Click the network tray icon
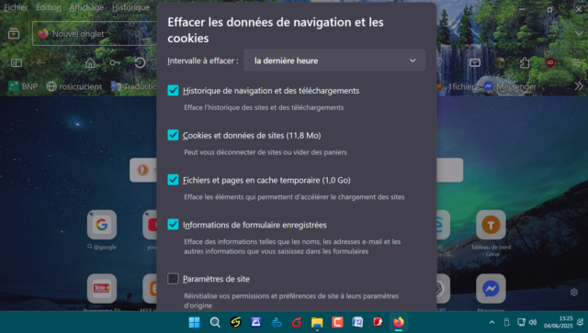588x333 pixels. pos(521,322)
